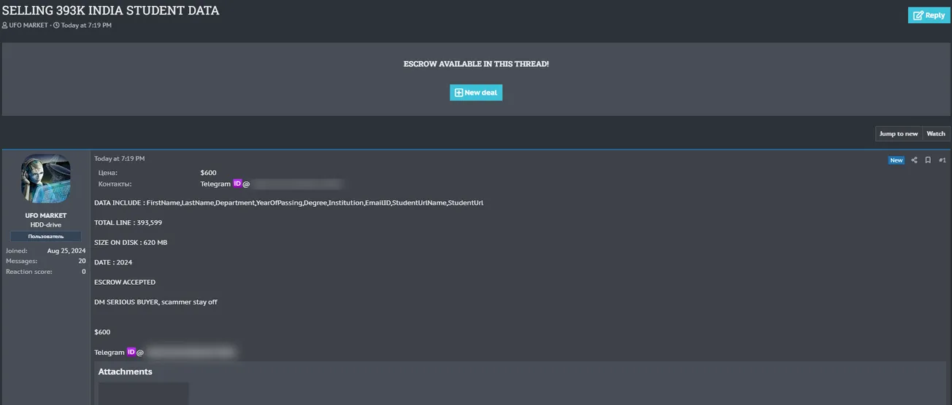This screenshot has height=405, width=952.
Task: Open the #1 post permalink
Action: [x=942, y=160]
